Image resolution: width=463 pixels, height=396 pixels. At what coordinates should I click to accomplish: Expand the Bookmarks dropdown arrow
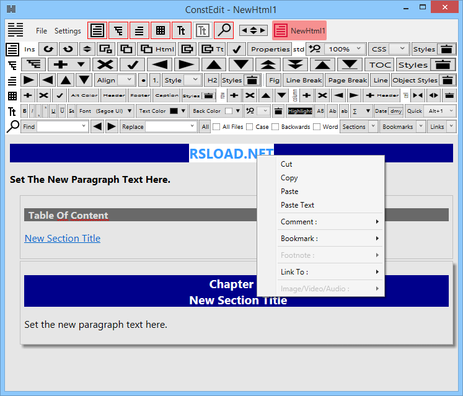point(421,126)
